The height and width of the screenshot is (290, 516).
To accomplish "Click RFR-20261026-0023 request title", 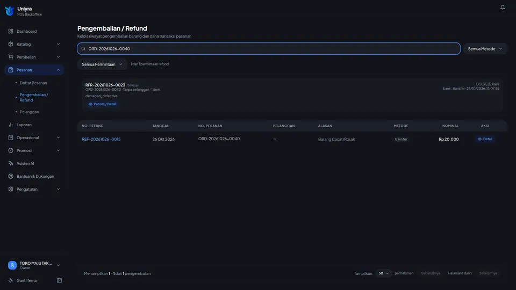I will pos(105,85).
